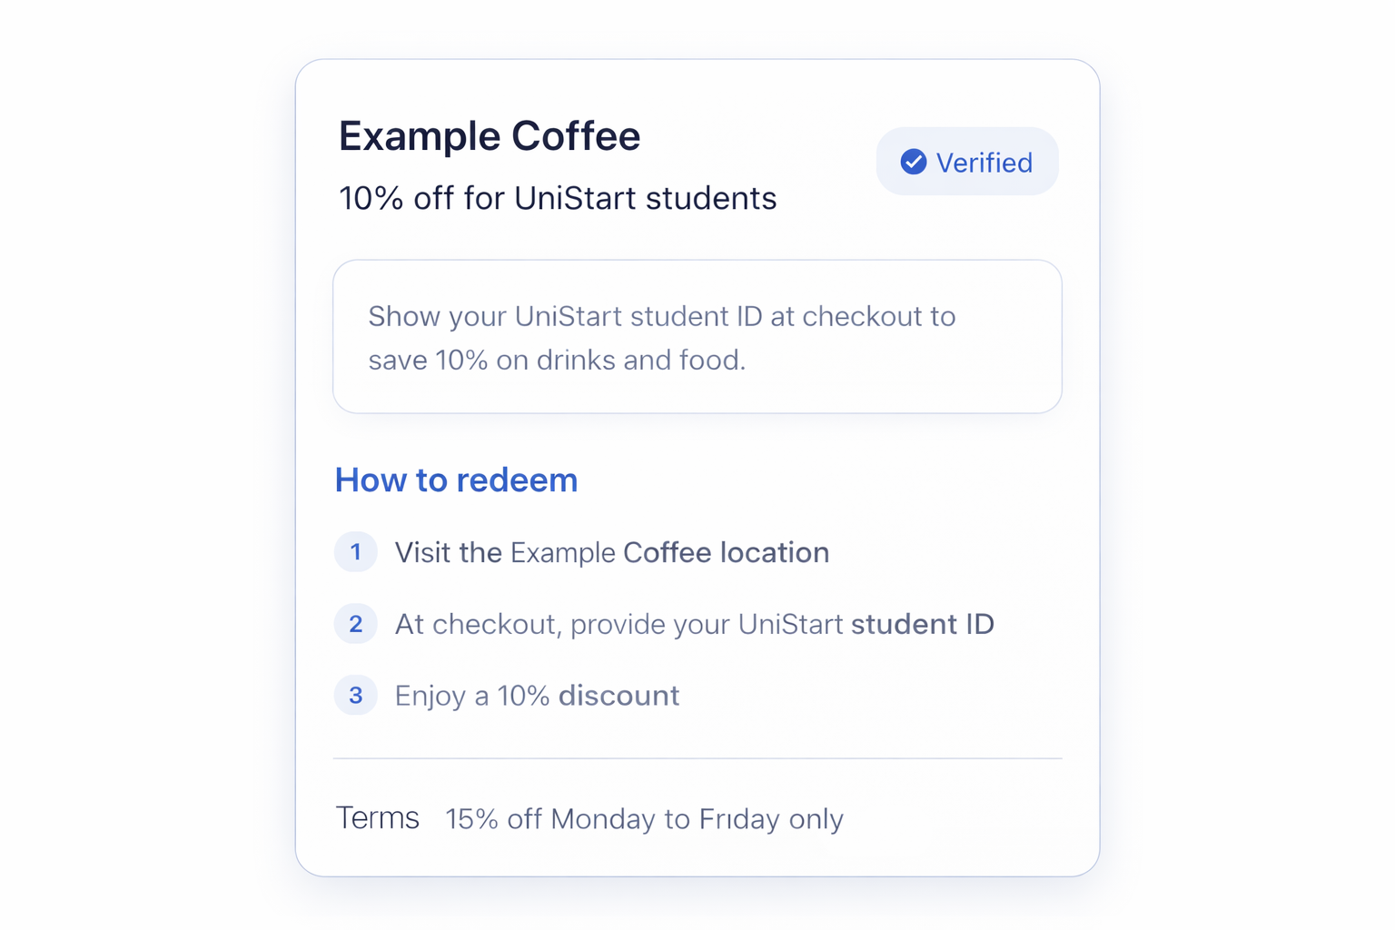Click the step 3 number badge

[356, 695]
